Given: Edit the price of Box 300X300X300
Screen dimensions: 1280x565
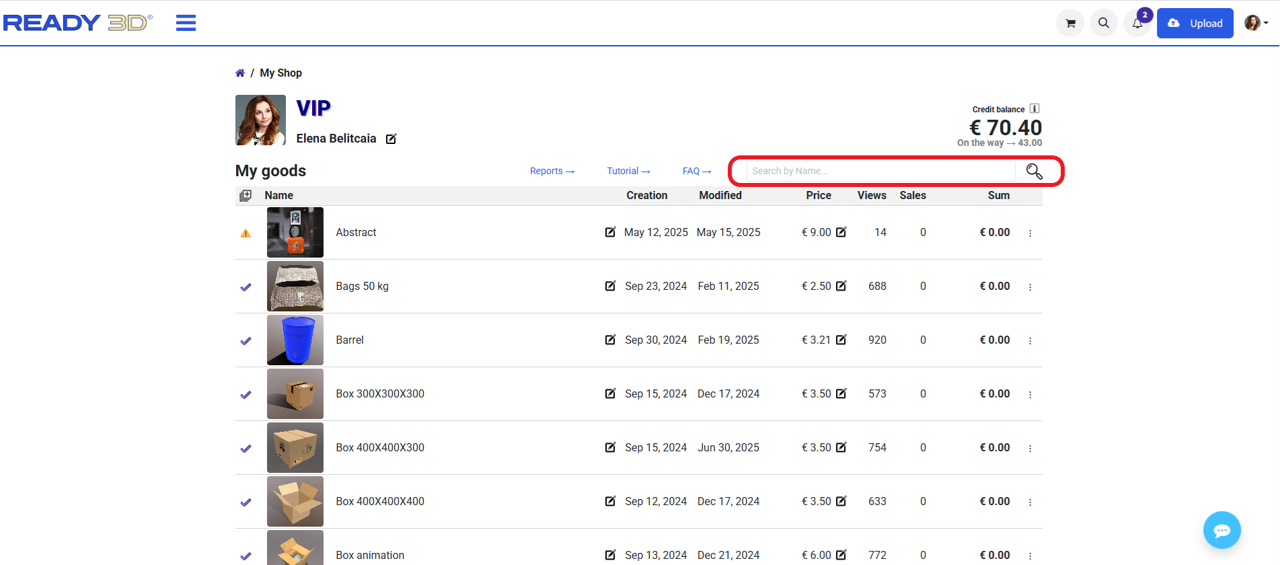Looking at the screenshot, I should tap(841, 393).
